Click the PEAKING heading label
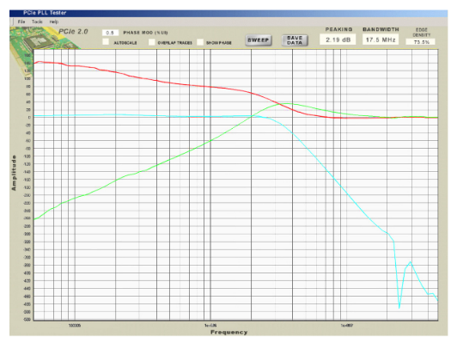Image resolution: width=457 pixels, height=343 pixels. (338, 29)
